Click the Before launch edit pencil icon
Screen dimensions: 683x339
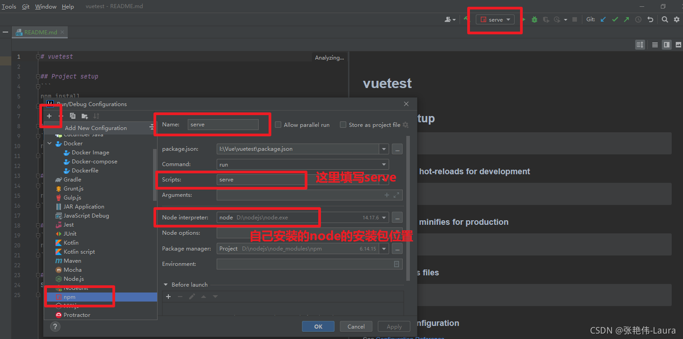click(192, 297)
